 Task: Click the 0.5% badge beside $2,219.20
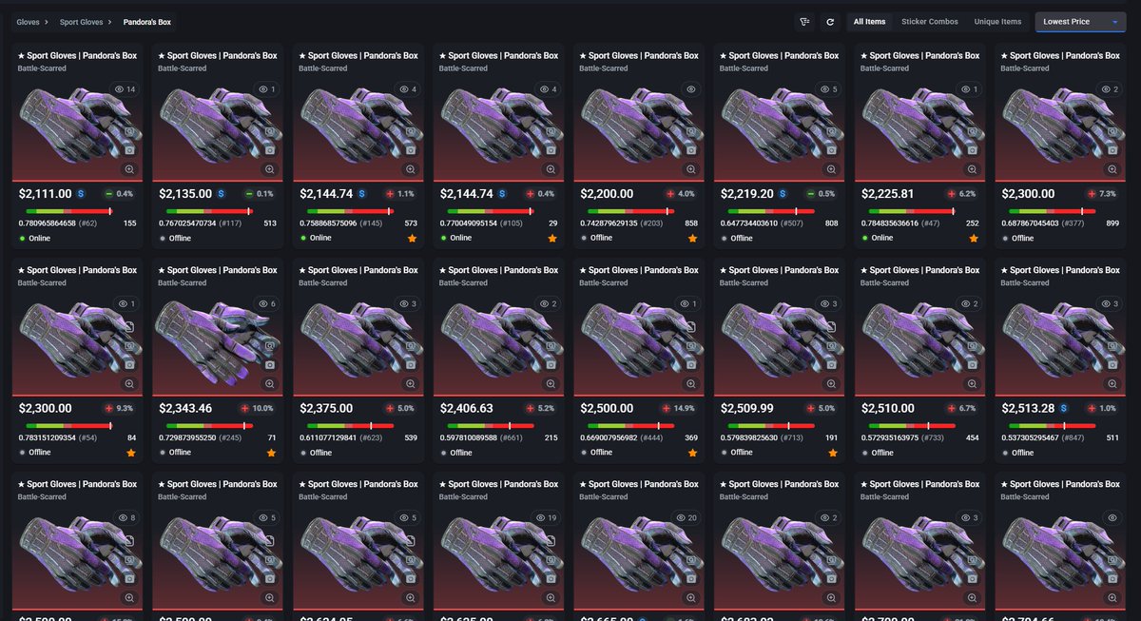click(822, 194)
